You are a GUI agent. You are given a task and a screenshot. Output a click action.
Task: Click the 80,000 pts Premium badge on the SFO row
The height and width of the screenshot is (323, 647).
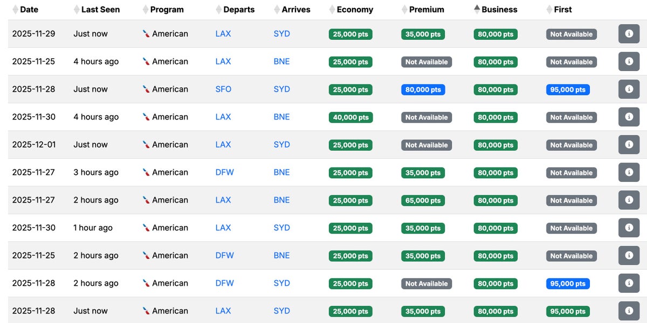[423, 89]
